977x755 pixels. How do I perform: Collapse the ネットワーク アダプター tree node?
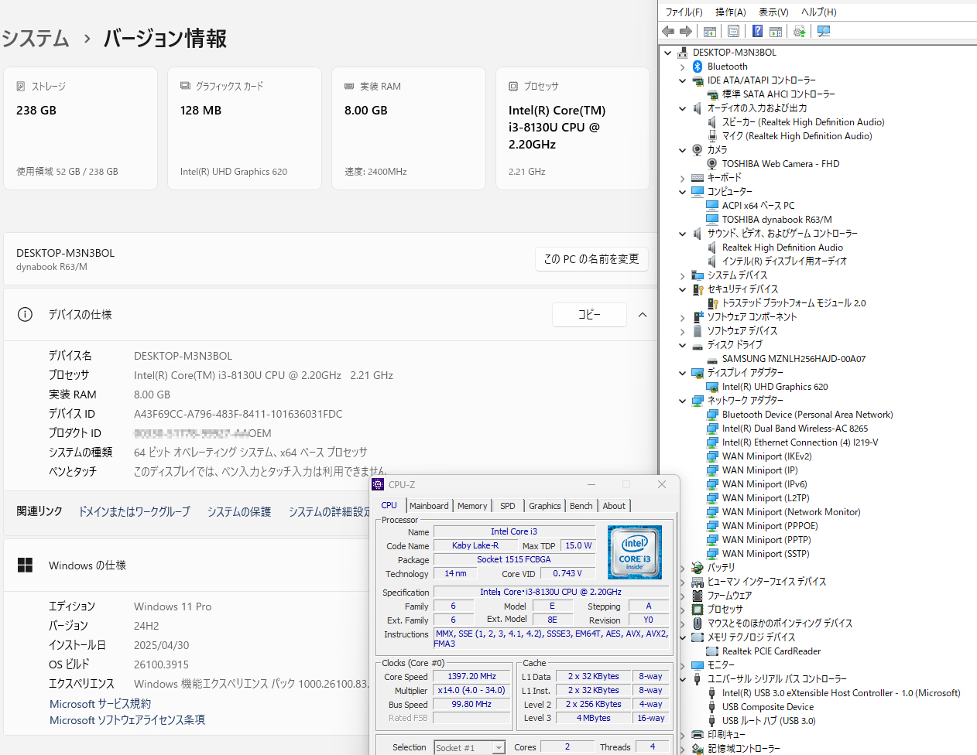pos(683,401)
